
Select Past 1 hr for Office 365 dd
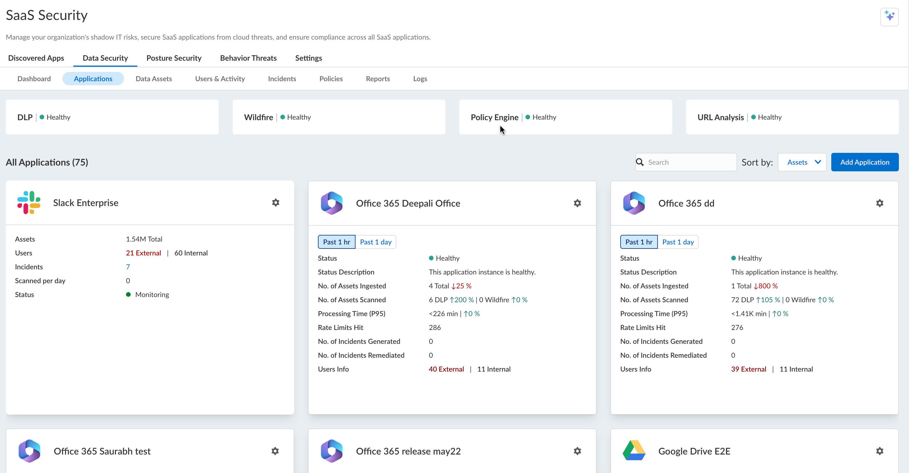pyautogui.click(x=639, y=242)
